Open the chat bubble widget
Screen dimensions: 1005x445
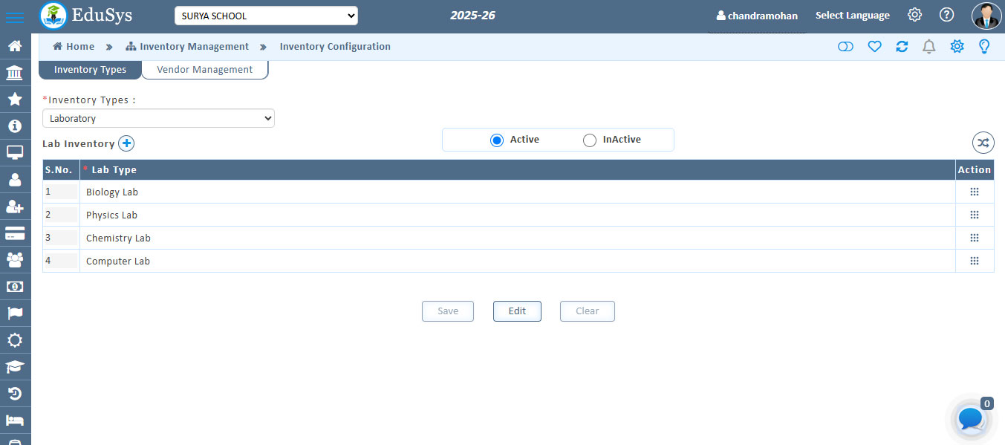[x=970, y=420]
